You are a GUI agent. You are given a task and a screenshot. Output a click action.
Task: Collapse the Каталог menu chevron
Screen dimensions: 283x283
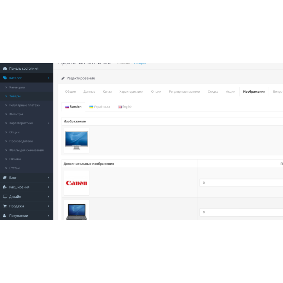tap(48, 78)
